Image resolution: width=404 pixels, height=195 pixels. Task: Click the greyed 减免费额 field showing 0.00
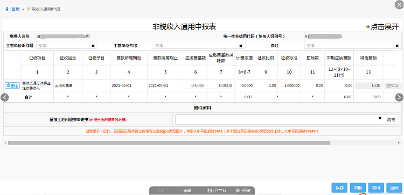click(x=368, y=85)
